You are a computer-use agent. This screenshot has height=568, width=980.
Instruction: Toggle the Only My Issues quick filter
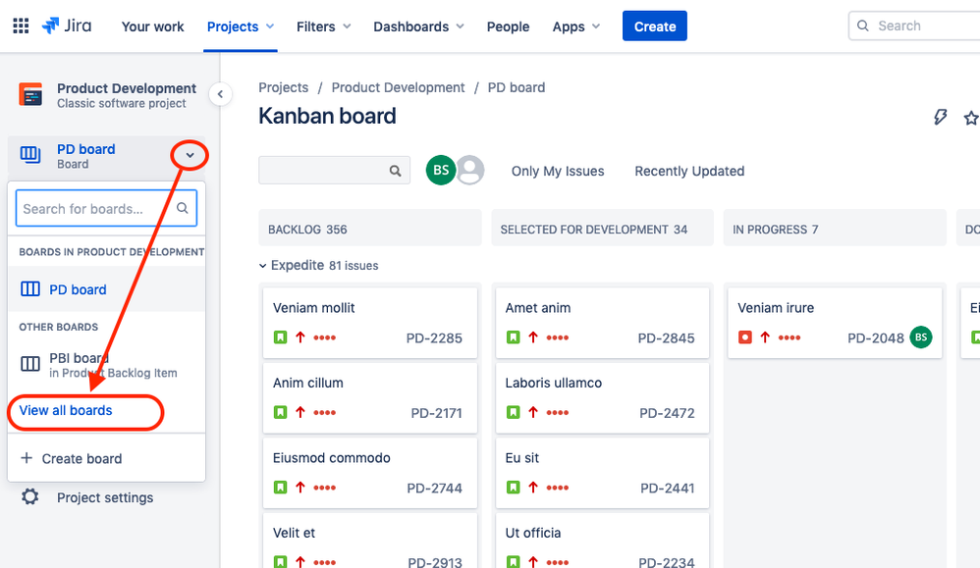click(x=558, y=171)
